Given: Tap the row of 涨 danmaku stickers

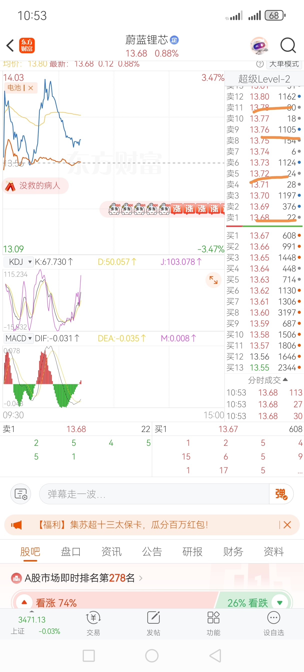Looking at the screenshot, I should 162,209.
